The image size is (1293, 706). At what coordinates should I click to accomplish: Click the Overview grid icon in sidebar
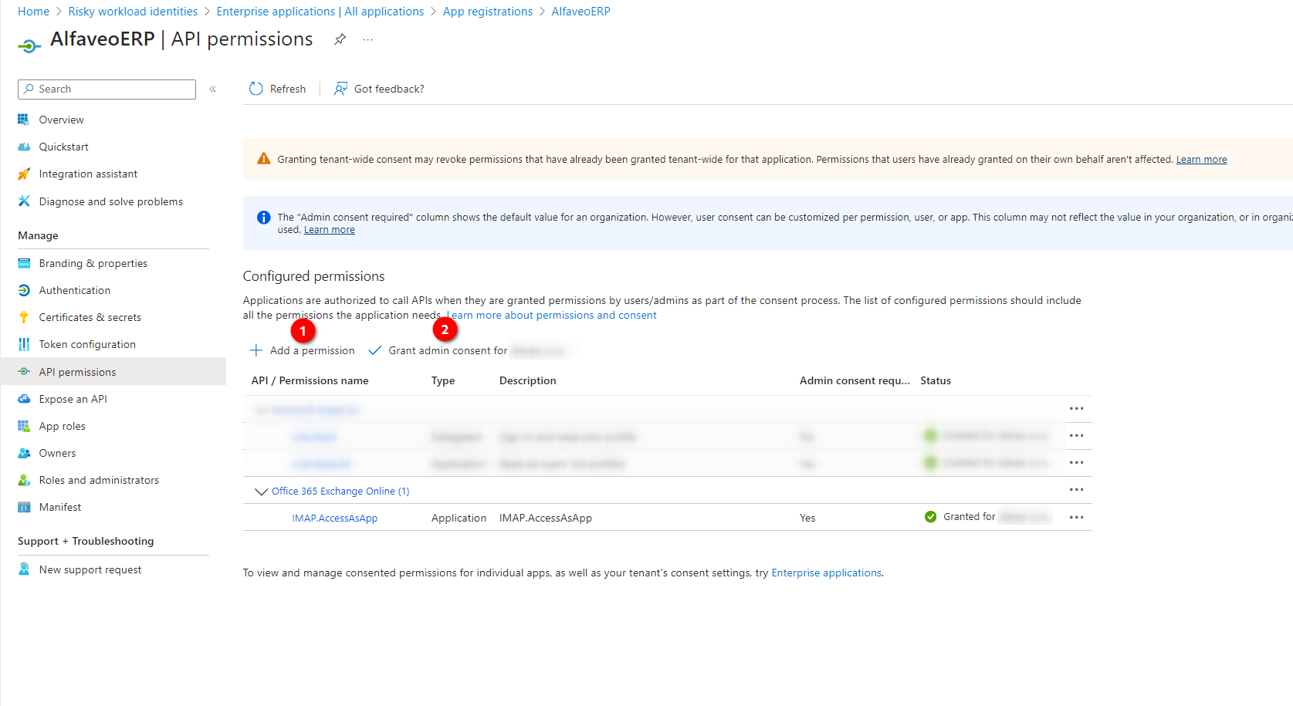click(x=24, y=120)
